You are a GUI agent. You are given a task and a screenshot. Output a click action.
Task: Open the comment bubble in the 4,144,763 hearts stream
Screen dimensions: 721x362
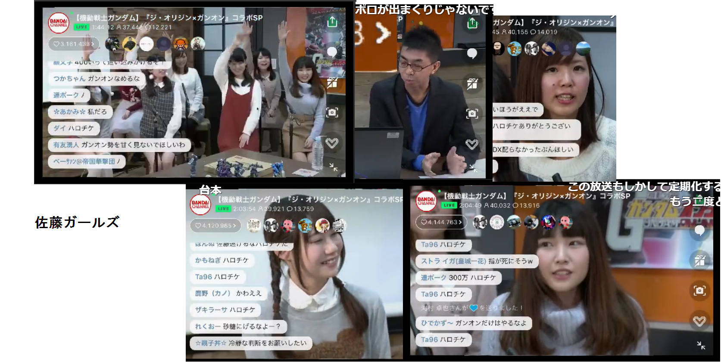coord(699,231)
